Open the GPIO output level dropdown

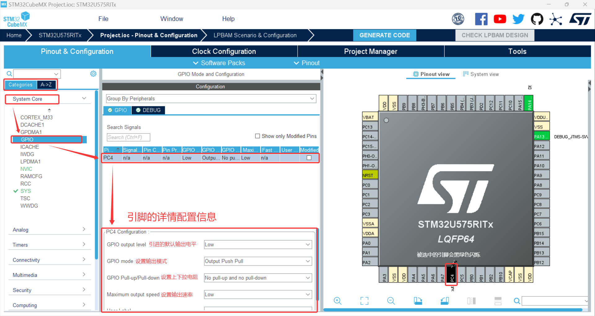258,244
